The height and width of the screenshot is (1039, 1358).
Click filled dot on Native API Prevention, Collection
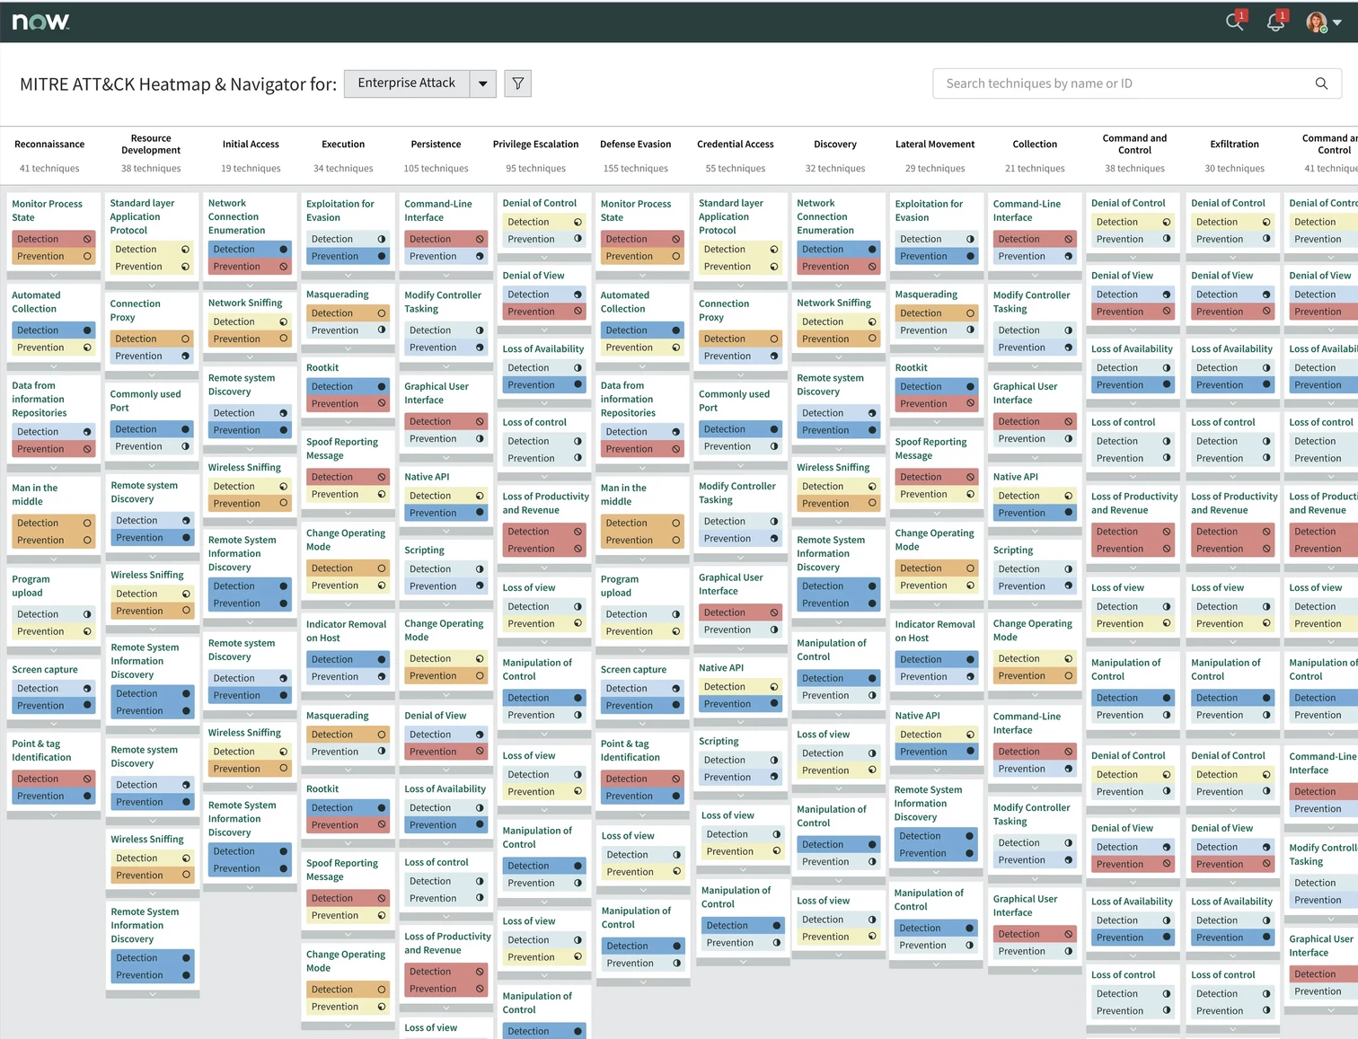1069,513
